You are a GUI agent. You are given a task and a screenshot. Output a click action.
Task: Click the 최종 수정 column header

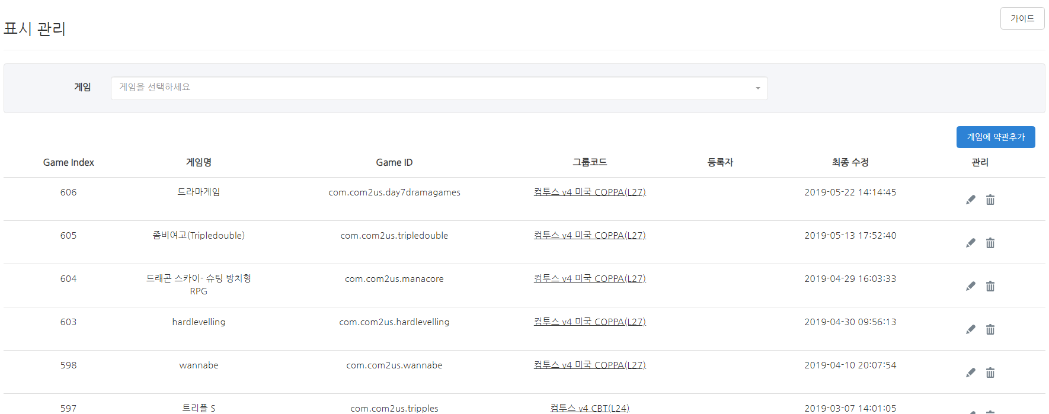click(x=850, y=162)
